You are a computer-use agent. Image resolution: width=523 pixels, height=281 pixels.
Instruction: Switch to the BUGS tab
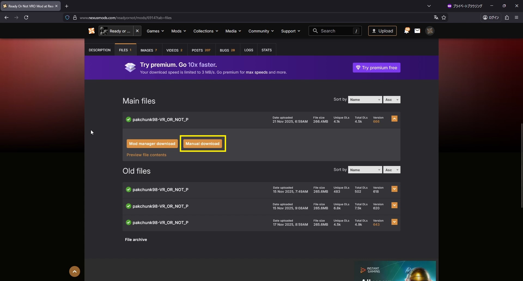[227, 50]
